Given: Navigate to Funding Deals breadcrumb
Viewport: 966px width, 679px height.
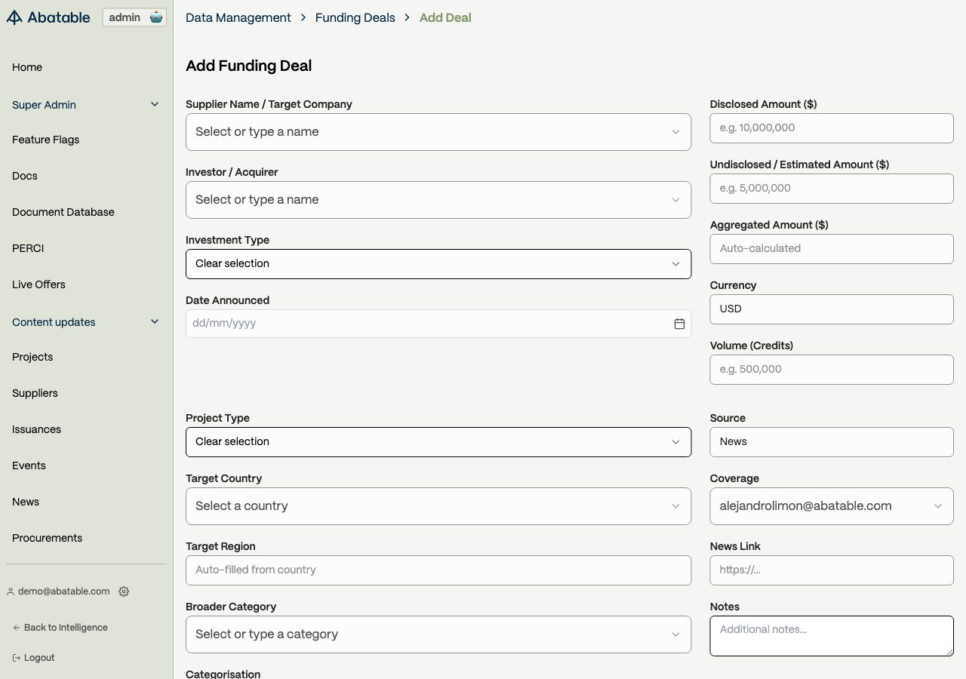Looking at the screenshot, I should 355,17.
